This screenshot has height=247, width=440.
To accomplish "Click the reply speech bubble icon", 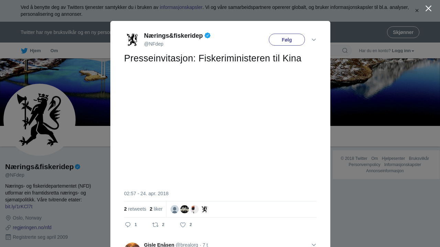I will pyautogui.click(x=128, y=225).
